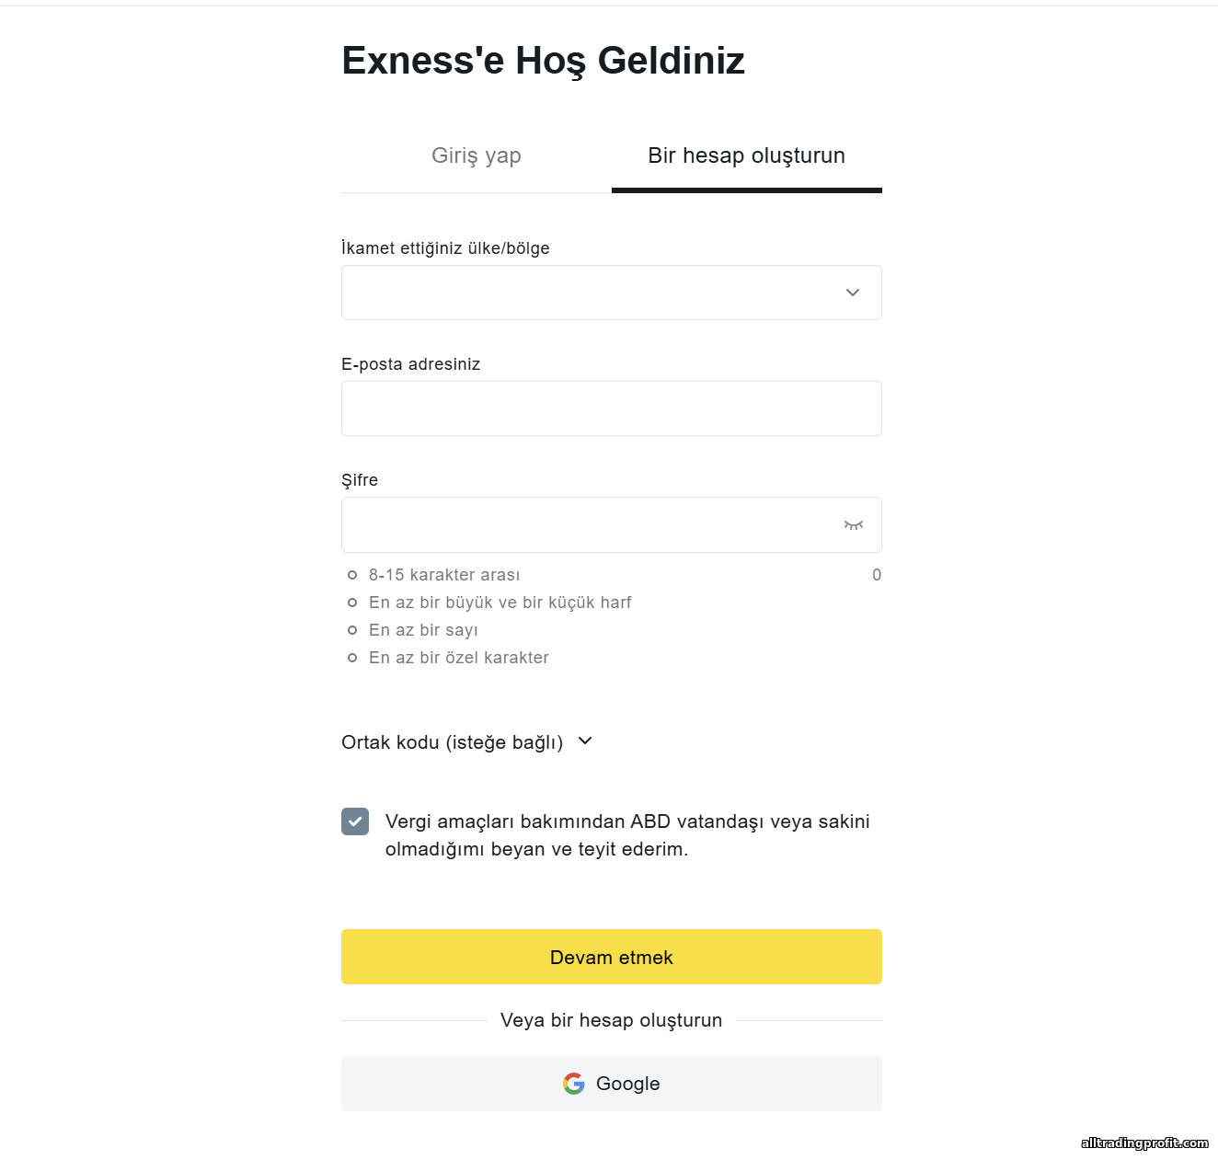The height and width of the screenshot is (1160, 1218).
Task: Click the alltradingprofit.com watermark link
Action: pyautogui.click(x=1144, y=1143)
